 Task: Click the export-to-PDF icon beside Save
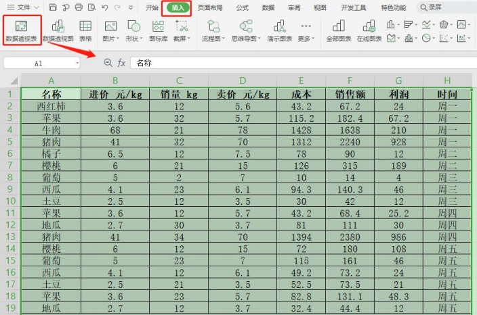click(x=66, y=7)
